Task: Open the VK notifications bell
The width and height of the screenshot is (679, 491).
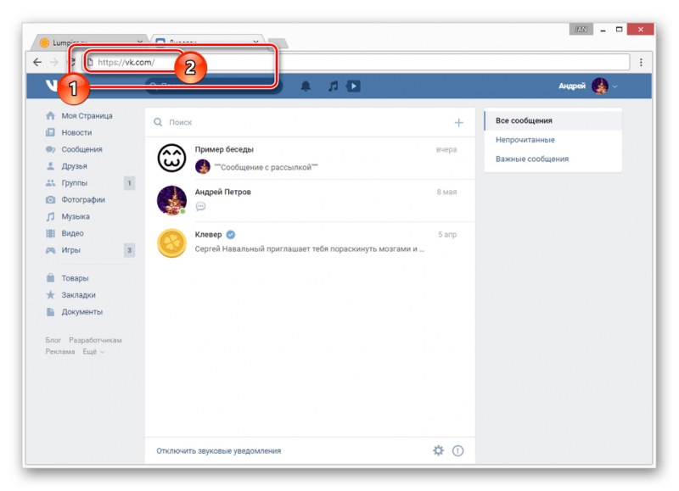Action: (306, 86)
